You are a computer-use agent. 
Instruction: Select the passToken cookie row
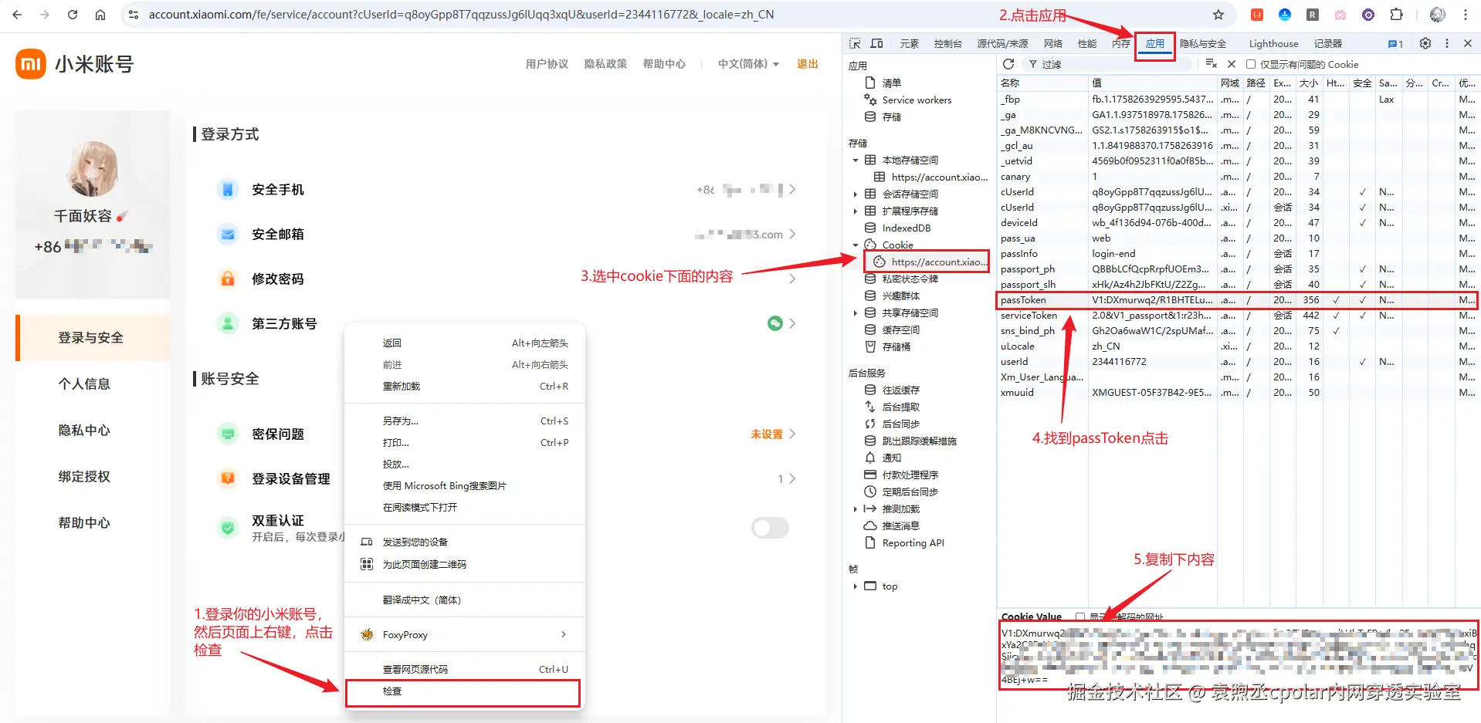pyautogui.click(x=1237, y=300)
